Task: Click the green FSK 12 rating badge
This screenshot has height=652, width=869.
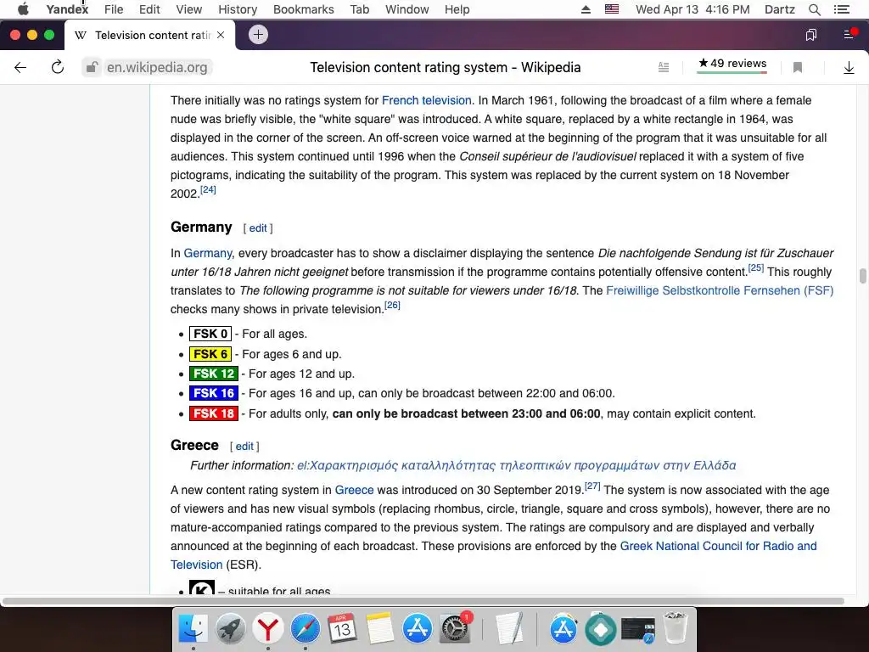Action: (213, 374)
